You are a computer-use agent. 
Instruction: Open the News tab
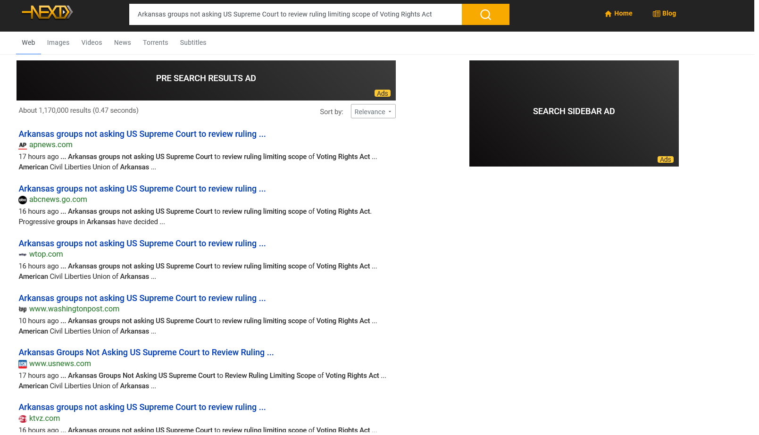point(122,42)
